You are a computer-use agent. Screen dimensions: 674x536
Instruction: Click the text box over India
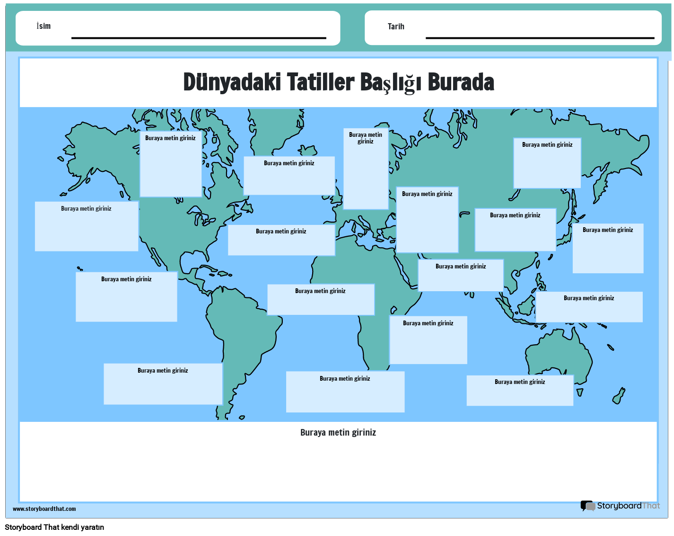coord(461,275)
